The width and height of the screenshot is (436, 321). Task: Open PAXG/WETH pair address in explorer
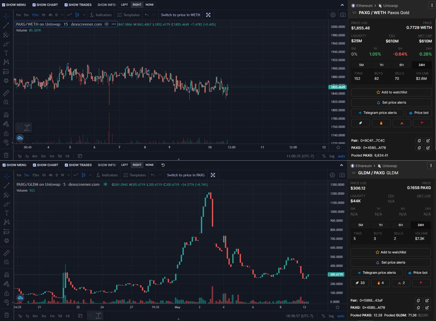(x=428, y=141)
